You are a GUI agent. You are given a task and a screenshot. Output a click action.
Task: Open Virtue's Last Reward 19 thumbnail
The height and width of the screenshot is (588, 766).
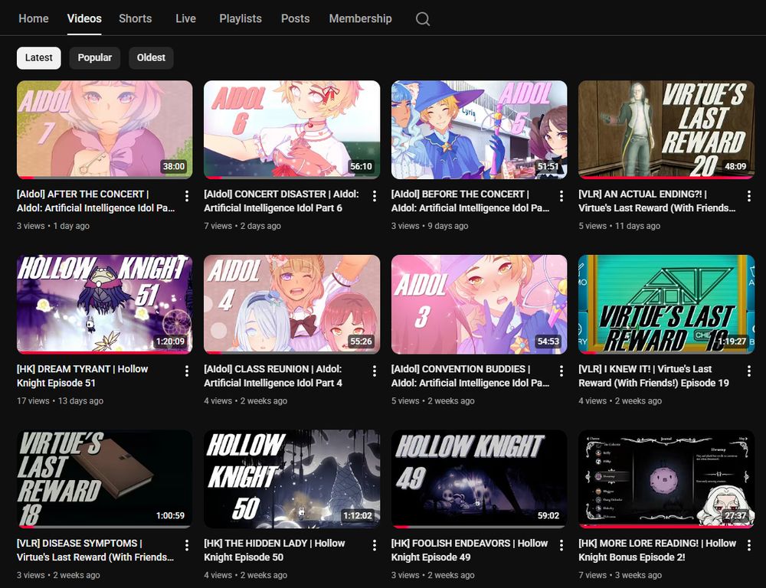pyautogui.click(x=666, y=304)
